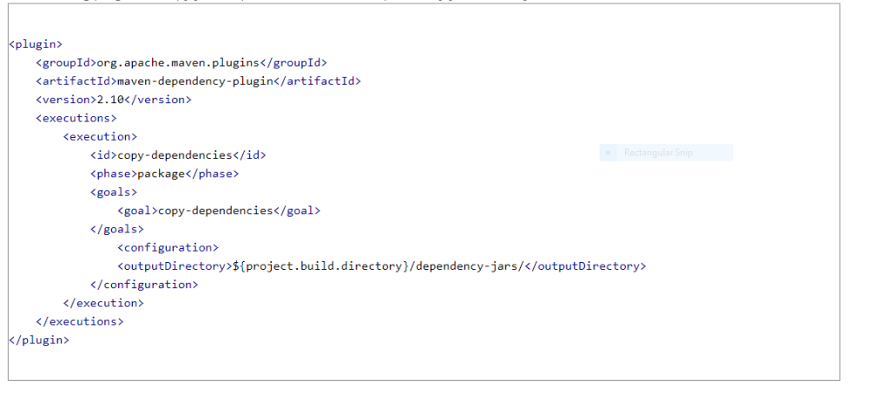Click the closing </execution> tag

coord(103,303)
